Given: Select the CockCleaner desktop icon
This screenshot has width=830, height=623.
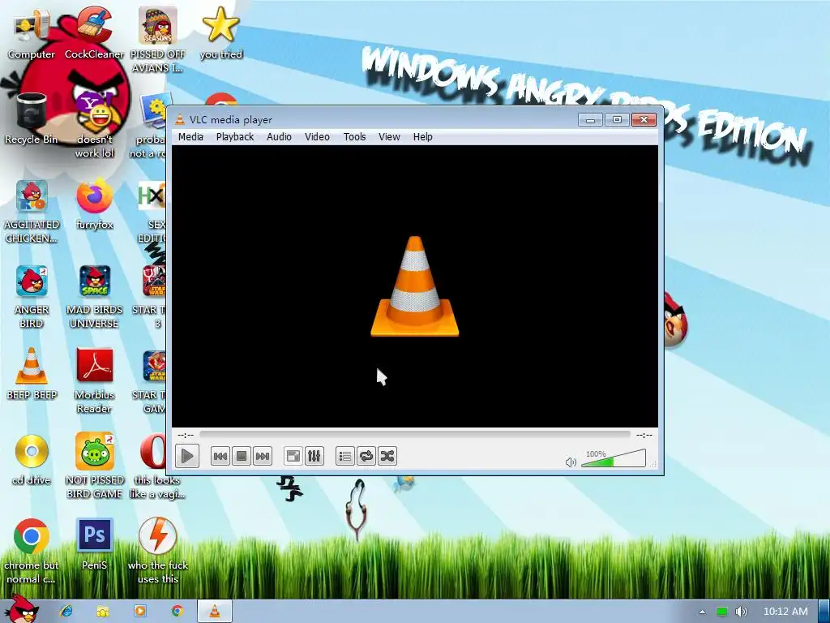Looking at the screenshot, I should [94, 33].
